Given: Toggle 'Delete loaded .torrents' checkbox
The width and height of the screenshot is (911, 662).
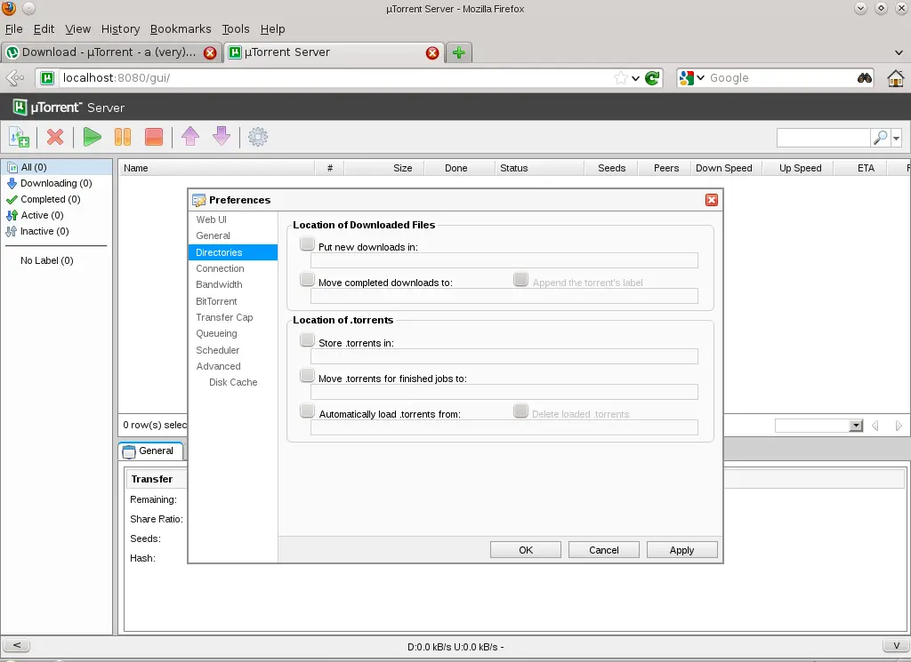Looking at the screenshot, I should coord(520,411).
